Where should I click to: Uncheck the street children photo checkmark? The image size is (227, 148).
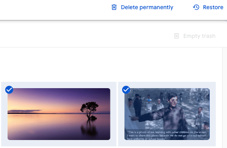(x=126, y=90)
